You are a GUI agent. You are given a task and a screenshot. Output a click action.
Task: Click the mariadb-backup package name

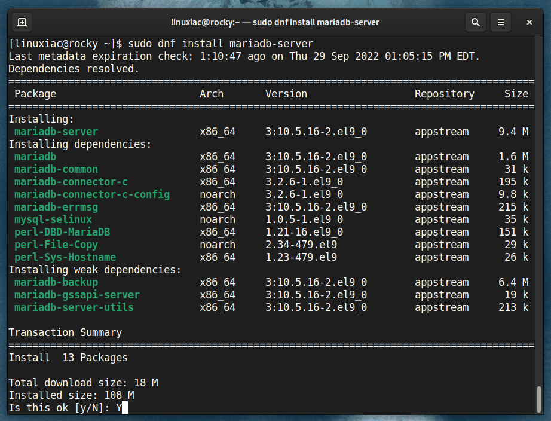point(56,282)
